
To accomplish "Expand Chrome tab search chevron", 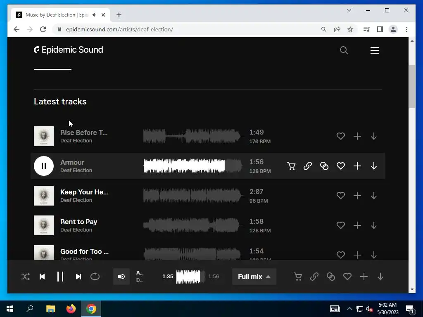I will pos(349,10).
